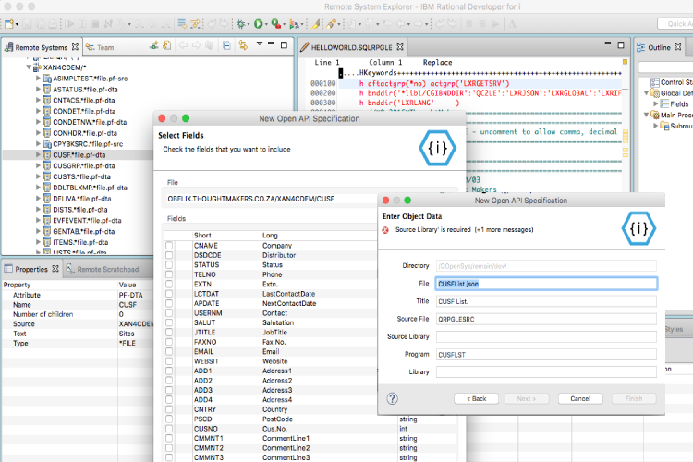The width and height of the screenshot is (693, 462).
Task: Click the External Tools run icon
Action: click(x=294, y=24)
